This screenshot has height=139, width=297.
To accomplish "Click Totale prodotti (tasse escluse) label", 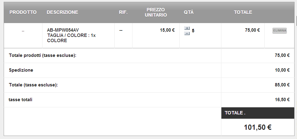I will [43, 55].
